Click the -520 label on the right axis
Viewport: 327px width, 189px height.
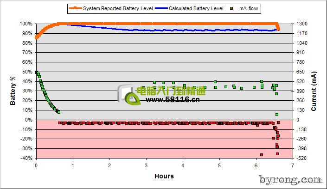click(x=302, y=158)
